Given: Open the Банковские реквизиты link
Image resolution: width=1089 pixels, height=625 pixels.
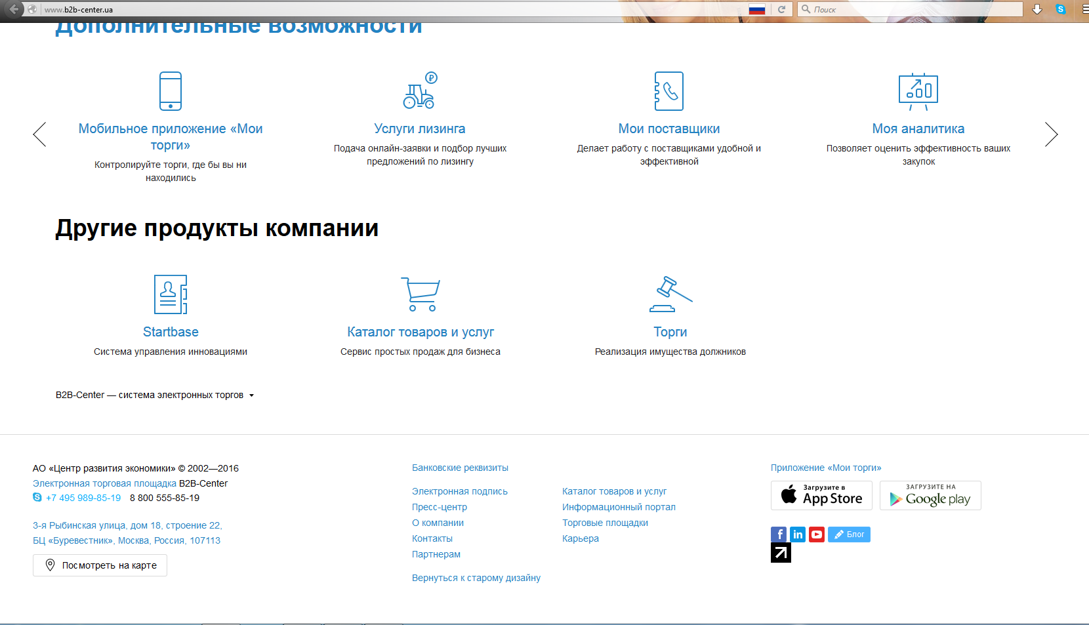Looking at the screenshot, I should coord(460,468).
